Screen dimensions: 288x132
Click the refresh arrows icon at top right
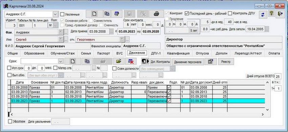click(263, 14)
